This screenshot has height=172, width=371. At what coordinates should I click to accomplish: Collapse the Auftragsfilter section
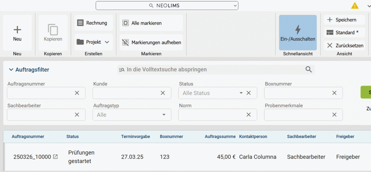[11, 70]
